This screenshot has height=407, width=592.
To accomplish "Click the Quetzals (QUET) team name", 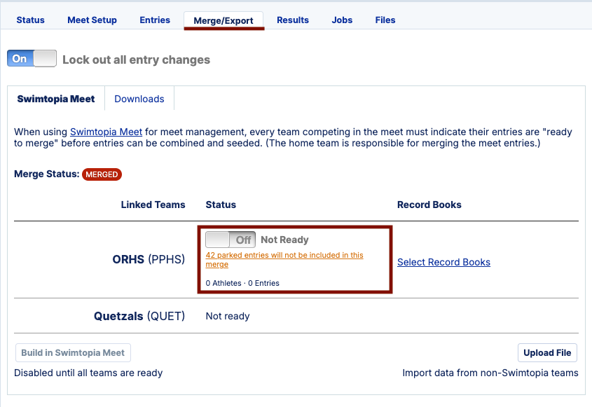I will point(139,316).
